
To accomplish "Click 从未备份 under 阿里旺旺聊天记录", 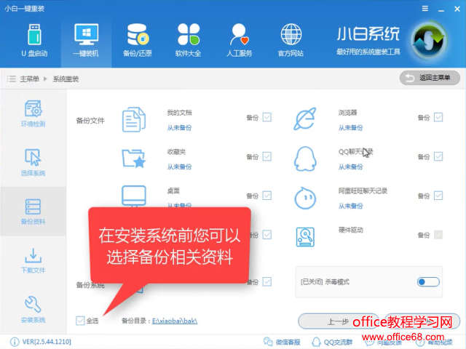I will click(350, 206).
